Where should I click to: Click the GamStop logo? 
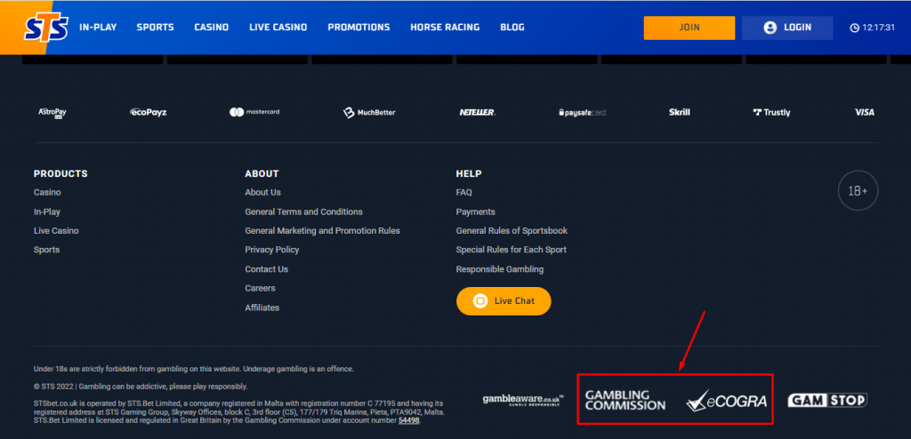827,401
